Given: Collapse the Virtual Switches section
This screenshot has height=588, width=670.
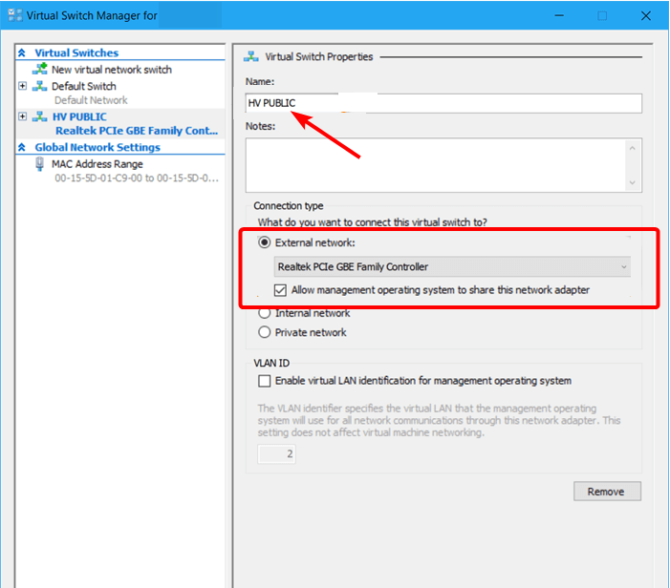Looking at the screenshot, I should (x=22, y=52).
